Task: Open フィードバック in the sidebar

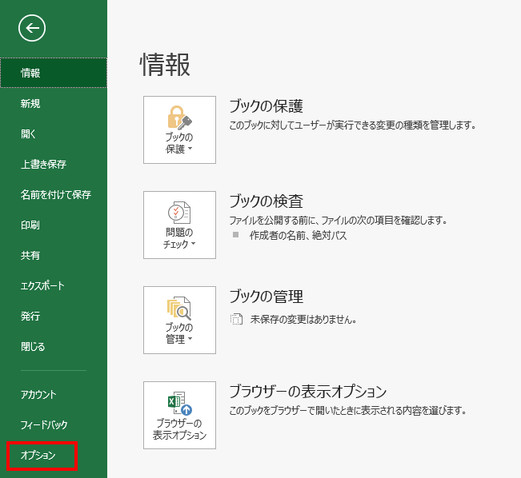Action: (x=54, y=424)
